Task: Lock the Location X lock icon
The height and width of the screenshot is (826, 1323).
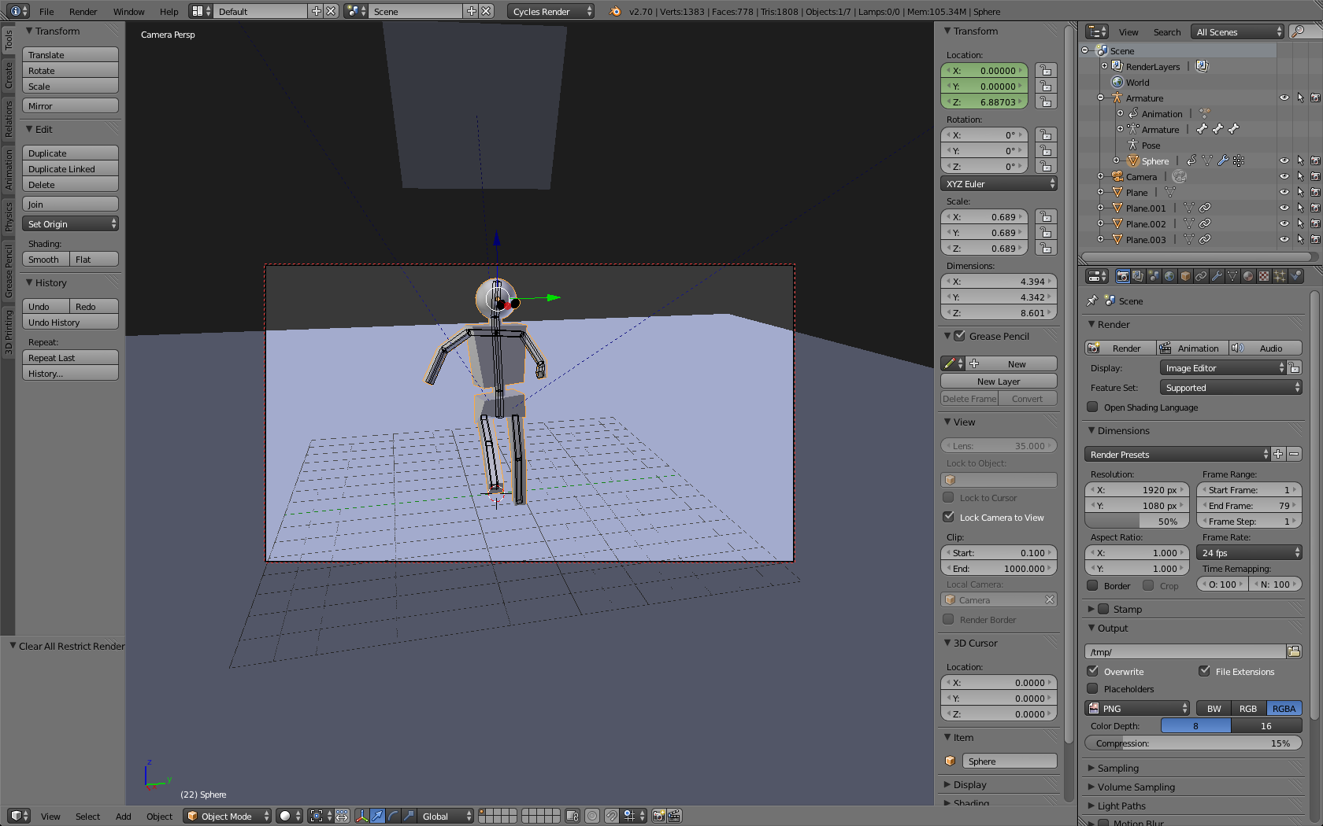Action: 1046,71
